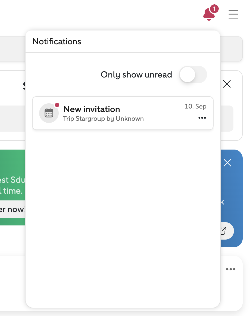Open the New invitation three-dot options

(202, 118)
